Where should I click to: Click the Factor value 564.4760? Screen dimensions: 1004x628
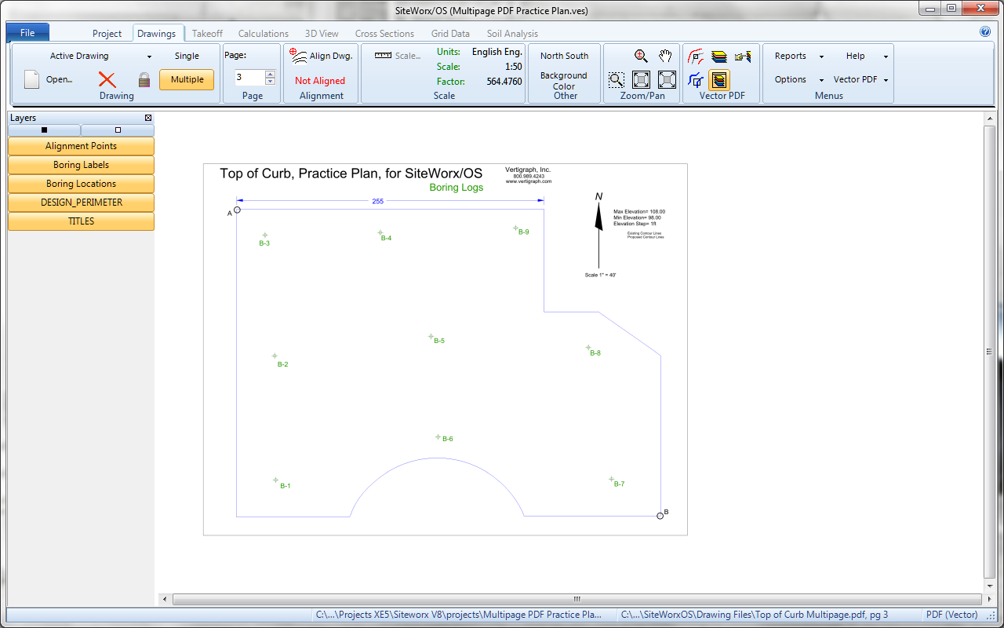point(504,81)
